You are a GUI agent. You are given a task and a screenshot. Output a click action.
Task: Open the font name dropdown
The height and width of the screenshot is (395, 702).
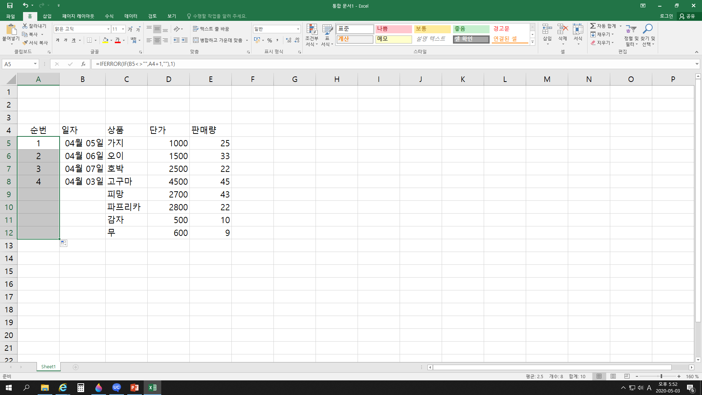[108, 29]
